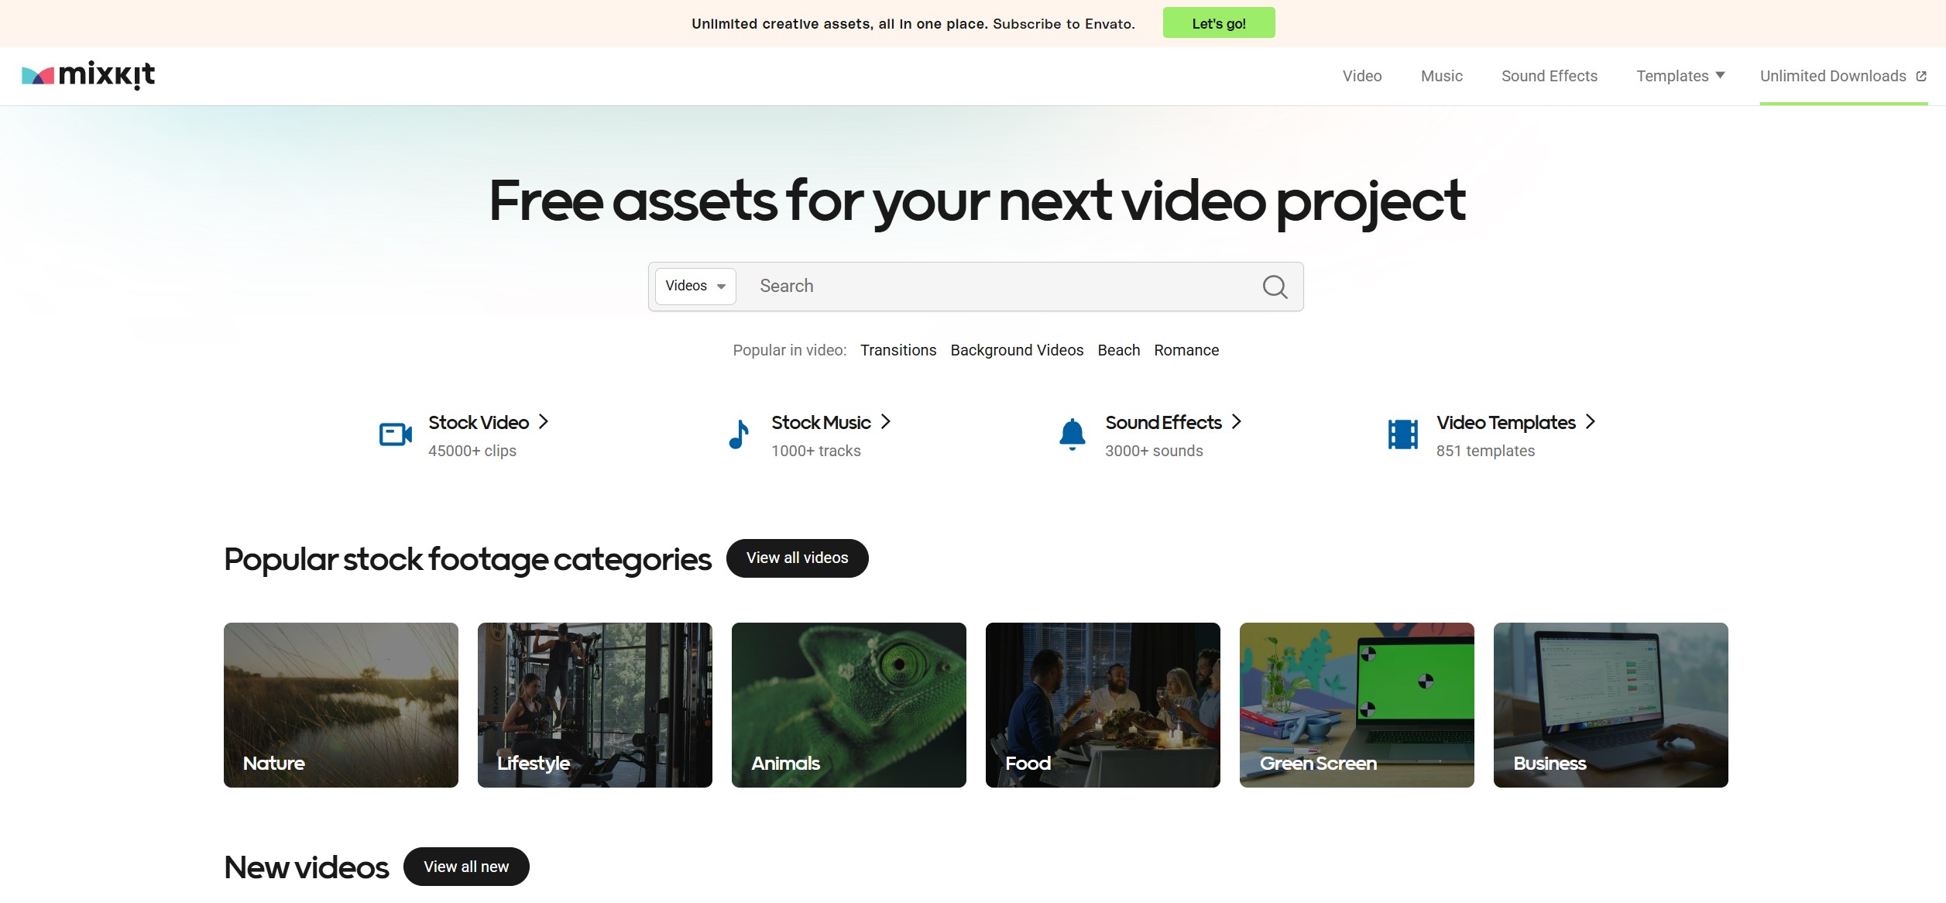Click the Stock Music note icon
This screenshot has width=1946, height=903.
(x=739, y=434)
